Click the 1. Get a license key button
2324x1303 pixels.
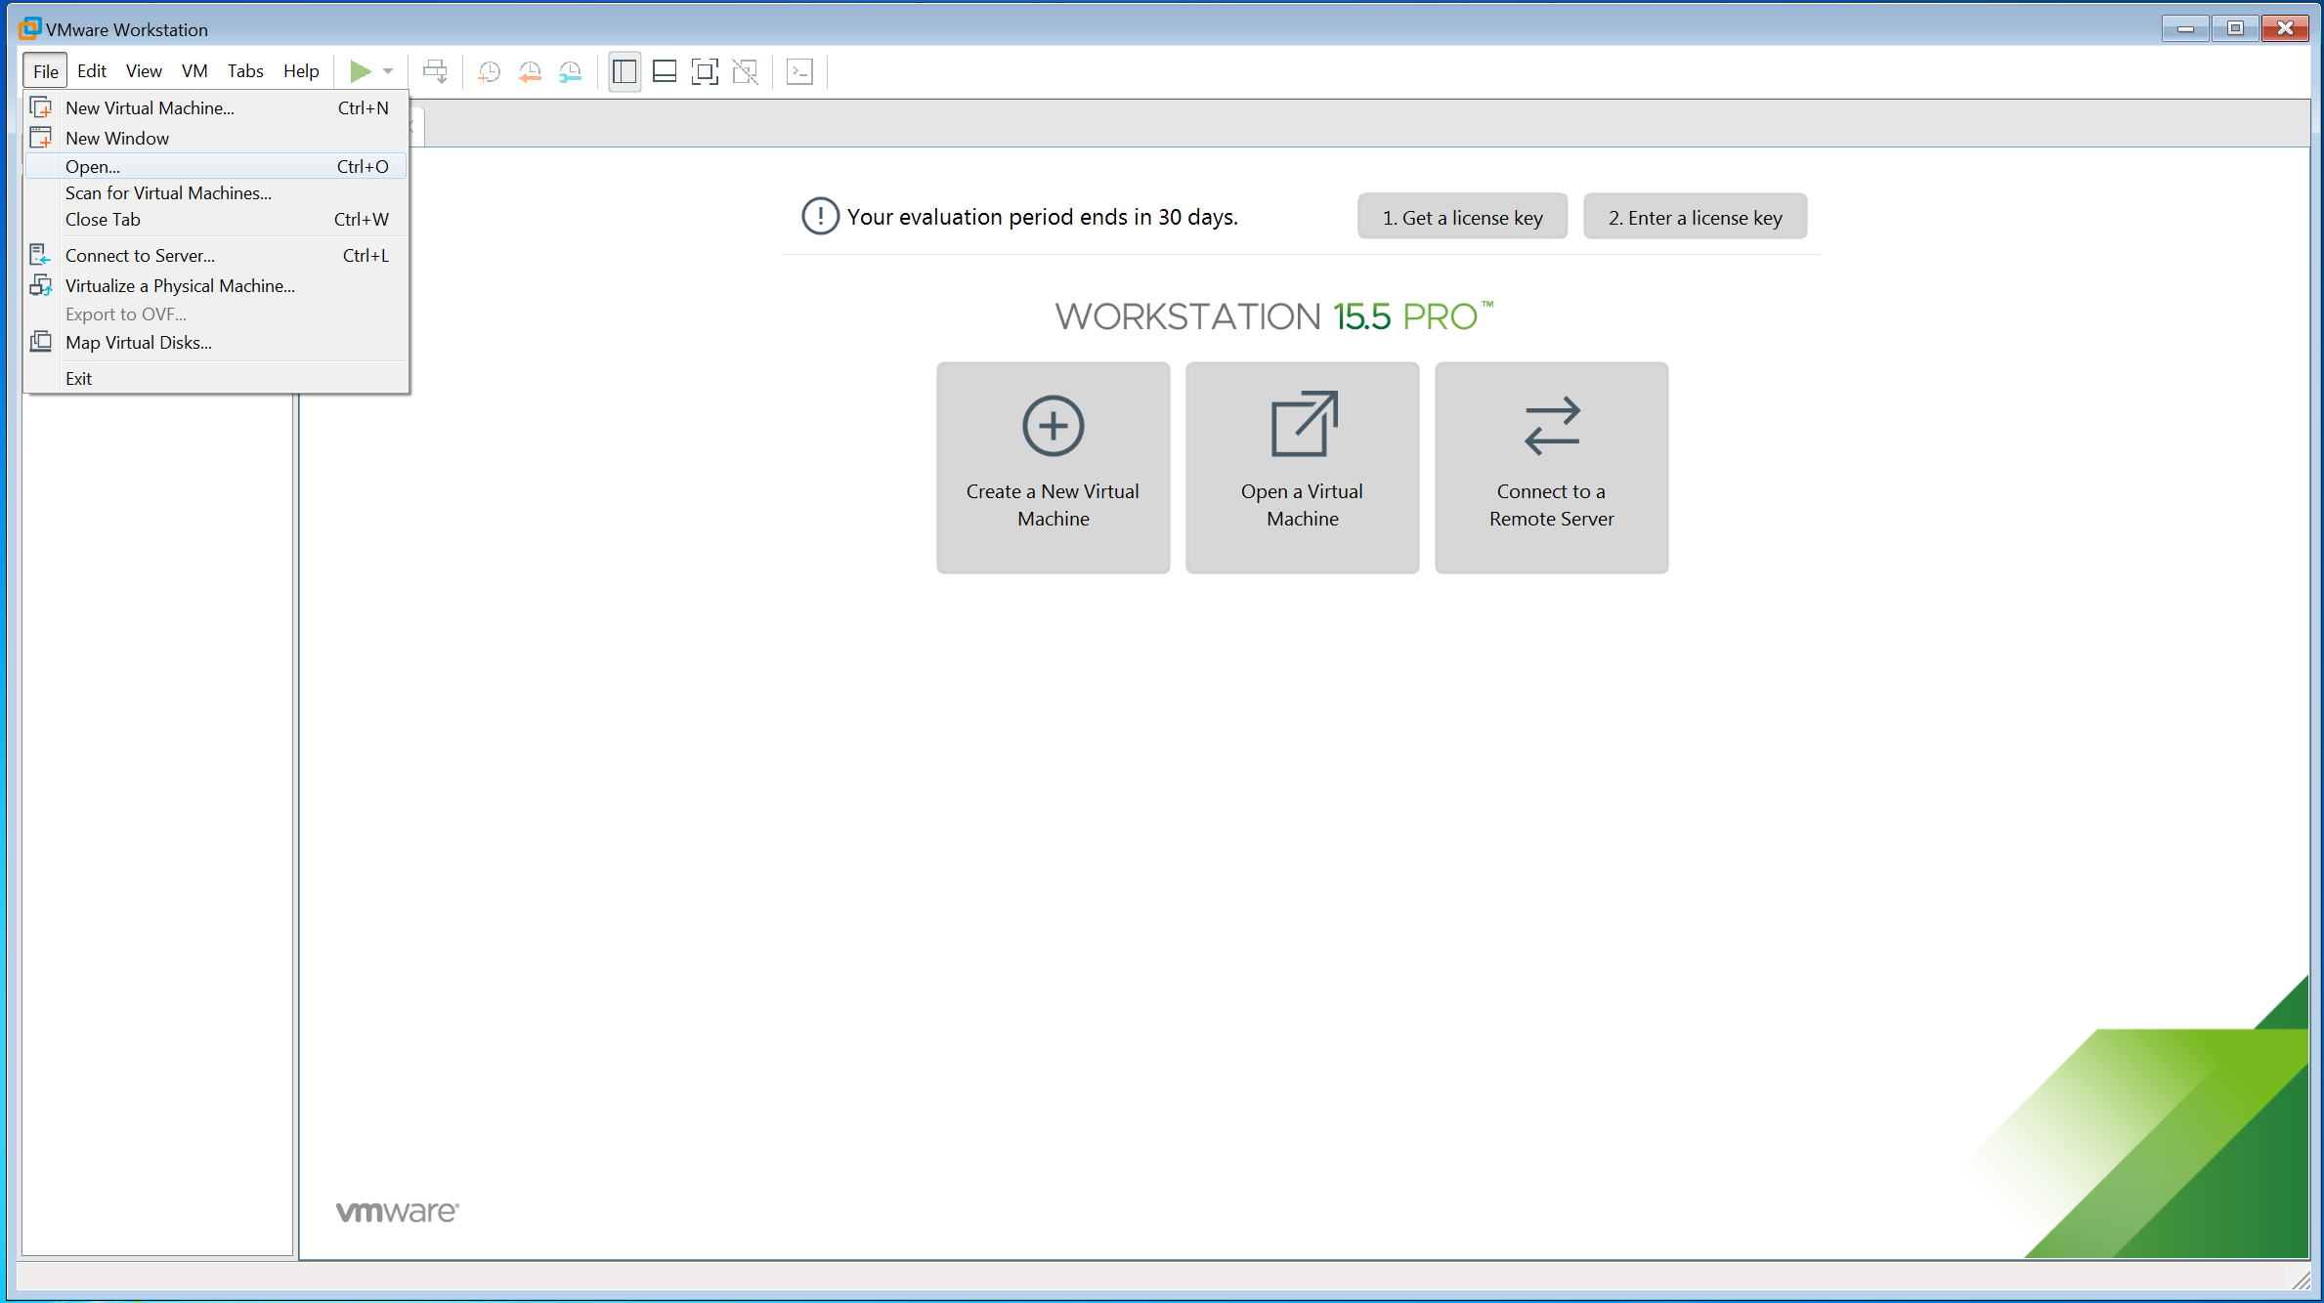[x=1462, y=217]
